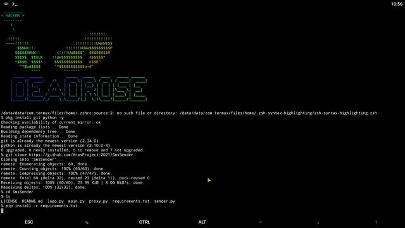Screen dimensions: 405x228
Task: Click the 'Resolving deltas: 100% (32/32)' line
Action: click(x=44, y=187)
